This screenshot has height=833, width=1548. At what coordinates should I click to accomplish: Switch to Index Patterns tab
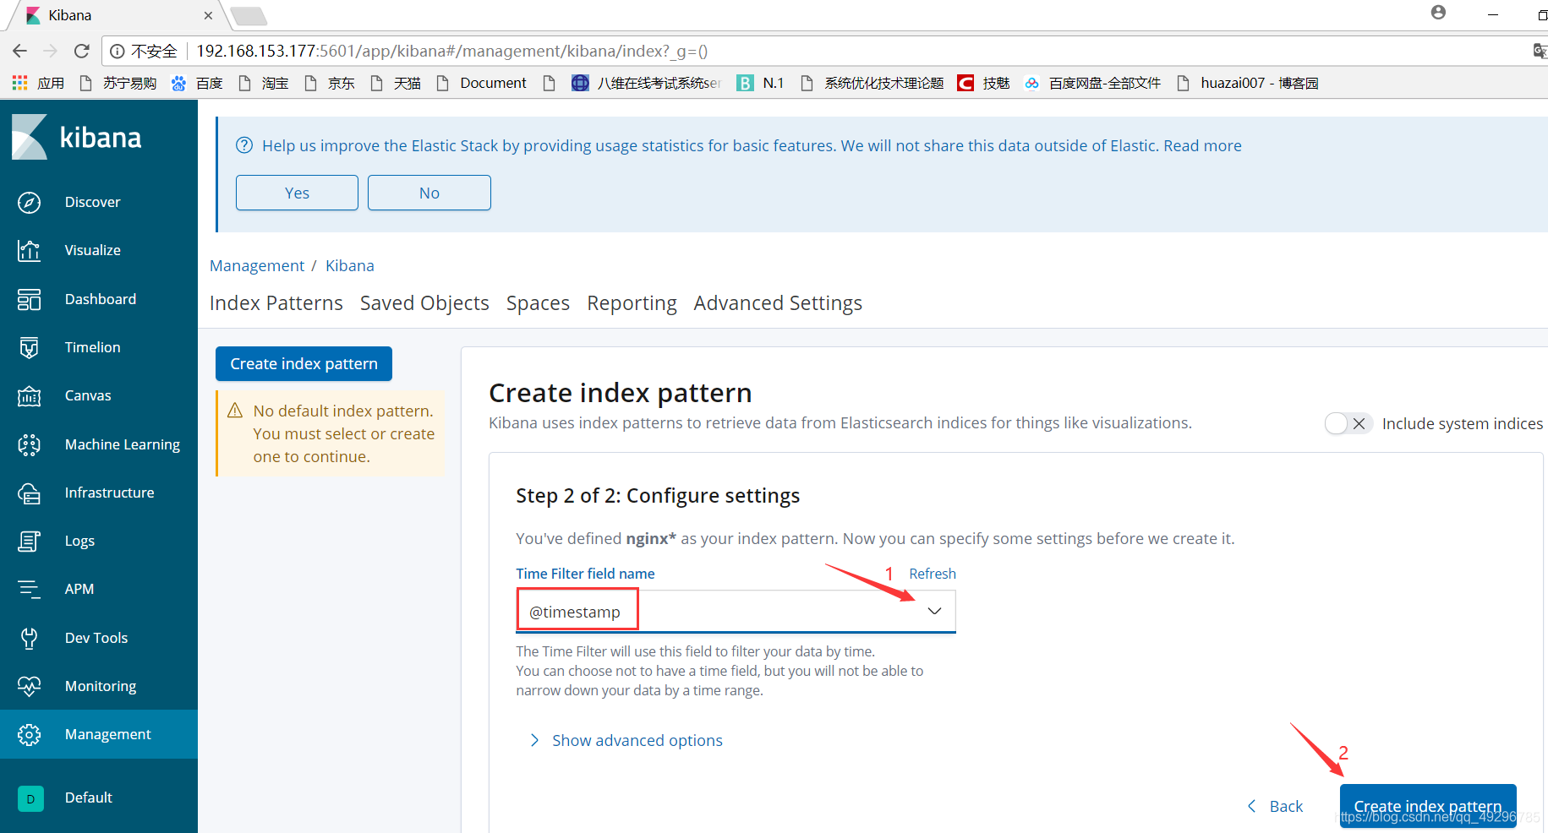[276, 303]
